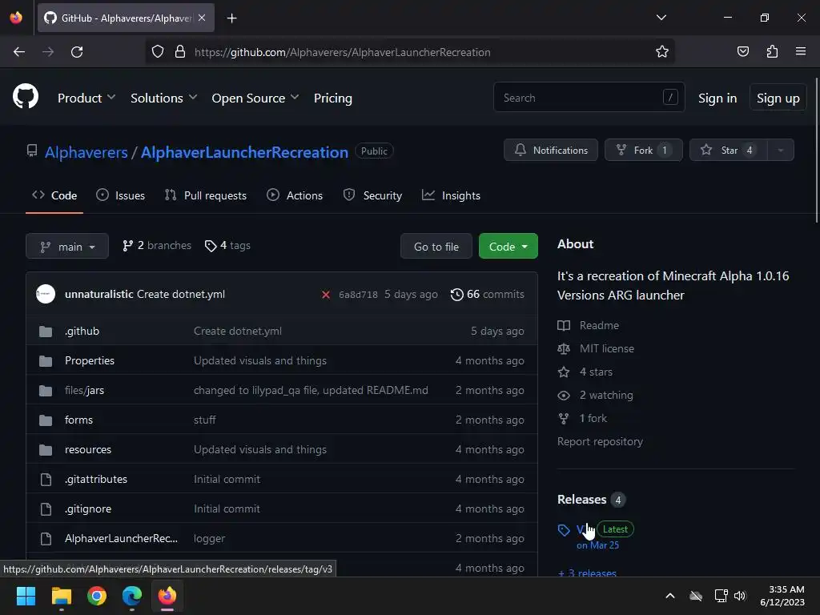This screenshot has height=615, width=820.
Task: View the 2 watching link
Action: pyautogui.click(x=595, y=396)
